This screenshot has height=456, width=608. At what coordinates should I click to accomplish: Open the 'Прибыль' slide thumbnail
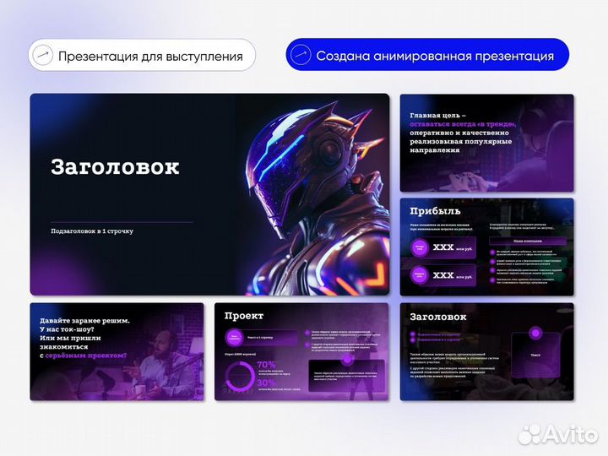click(x=486, y=247)
